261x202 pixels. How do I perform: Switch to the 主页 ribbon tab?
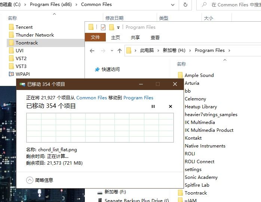pos(116,38)
